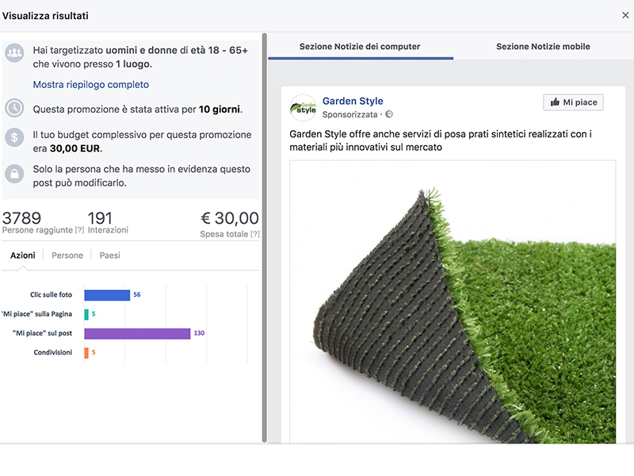Screen dimensions: 634x476
Task: Click the [?] next to Persone raggiunte
Action: pyautogui.click(x=80, y=230)
